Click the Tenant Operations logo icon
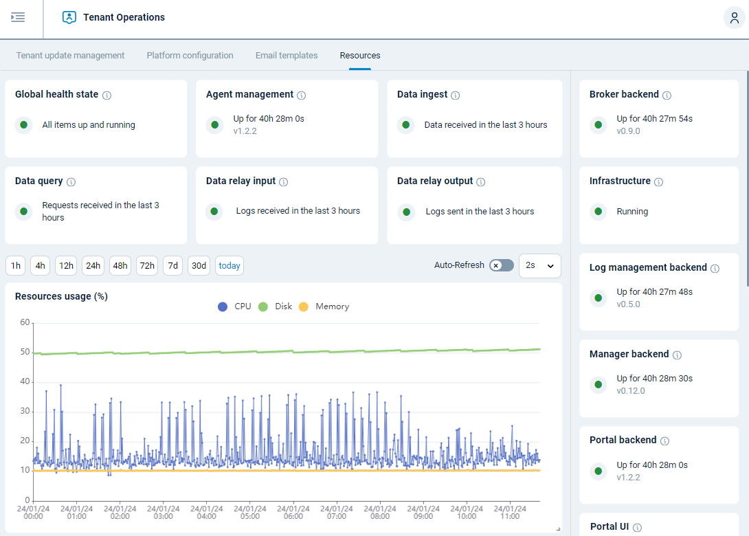This screenshot has height=536, width=749. point(69,18)
